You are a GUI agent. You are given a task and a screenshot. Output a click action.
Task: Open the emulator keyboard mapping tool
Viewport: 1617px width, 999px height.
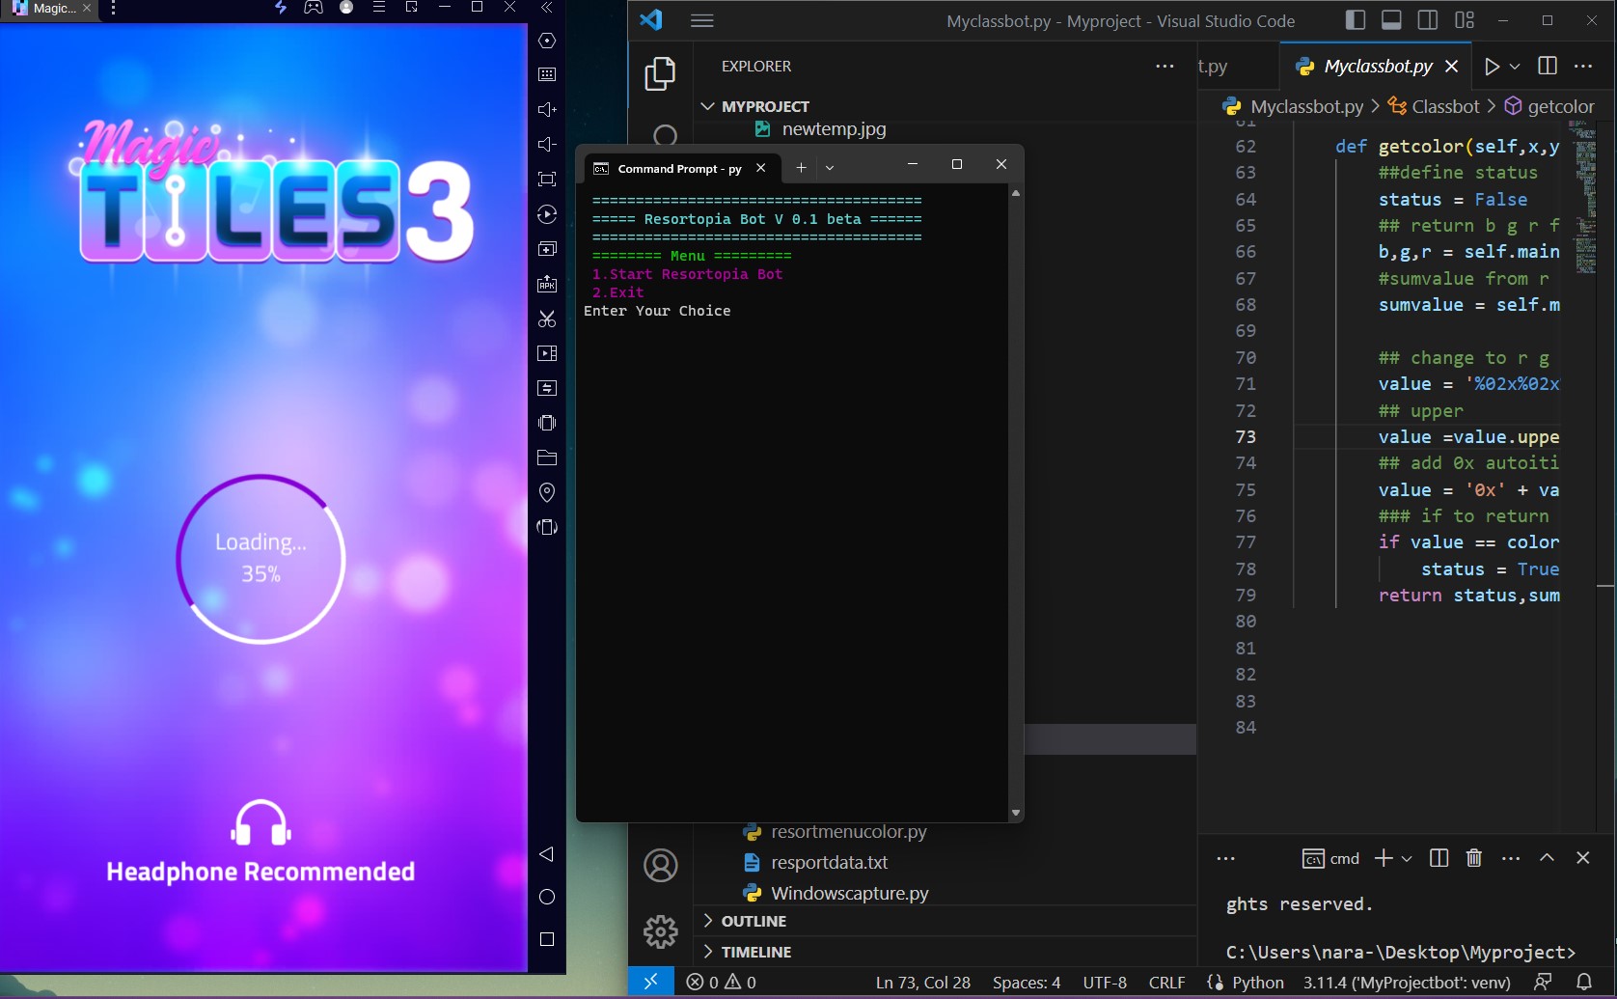[x=547, y=74]
